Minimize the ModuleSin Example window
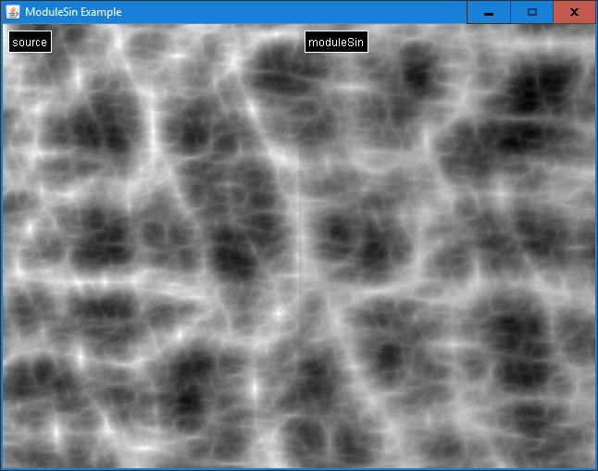The width and height of the screenshot is (598, 471). [488, 12]
